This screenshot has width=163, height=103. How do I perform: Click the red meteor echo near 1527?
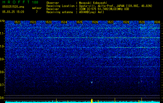coord(115,82)
